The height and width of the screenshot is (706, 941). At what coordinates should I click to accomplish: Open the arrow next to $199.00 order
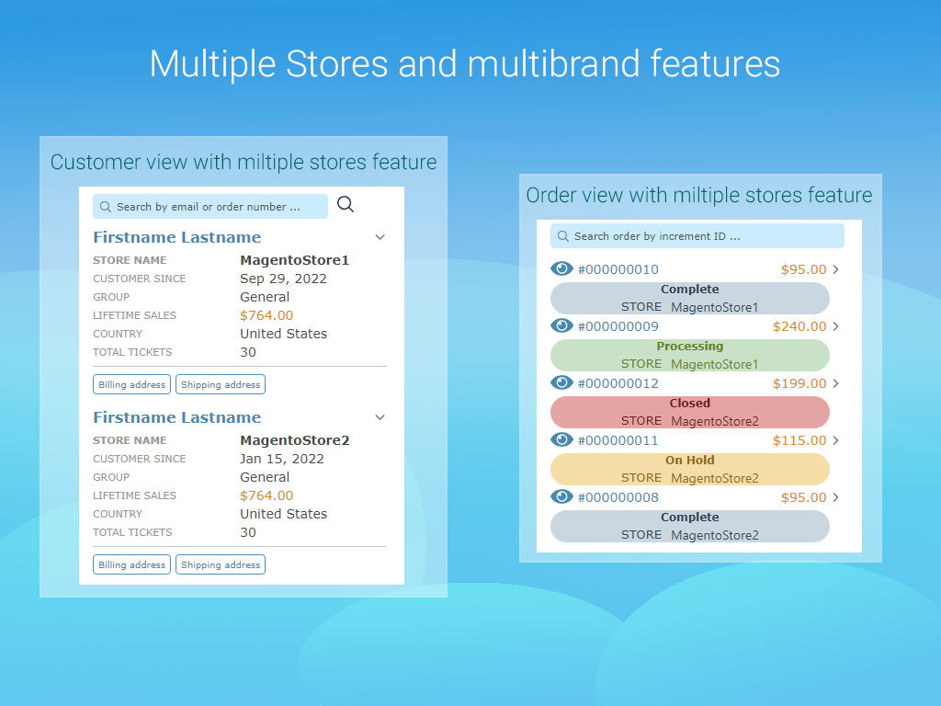[835, 384]
